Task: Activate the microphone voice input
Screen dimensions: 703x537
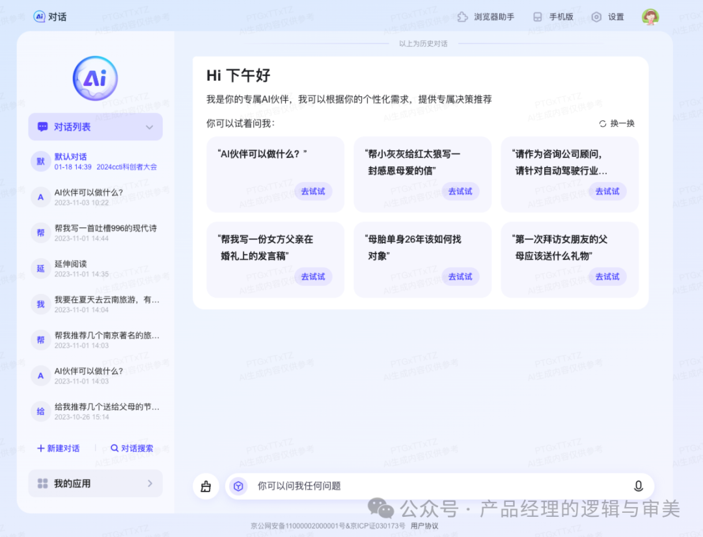Action: [639, 486]
